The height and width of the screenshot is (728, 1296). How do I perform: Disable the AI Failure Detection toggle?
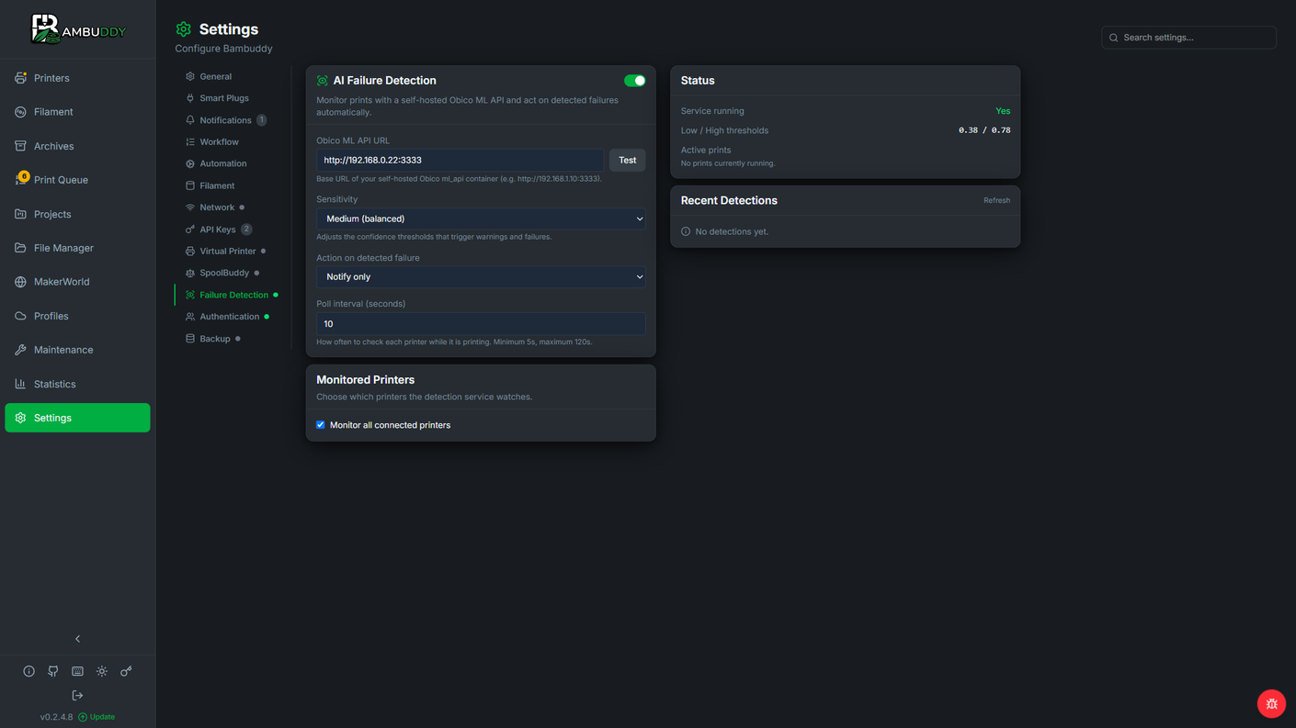(x=634, y=81)
